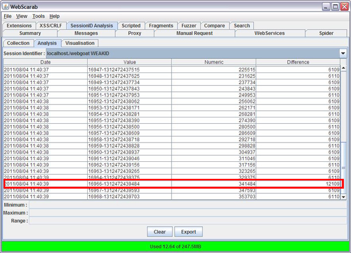Click the Clear button
The width and height of the screenshot is (351, 253).
click(x=159, y=231)
